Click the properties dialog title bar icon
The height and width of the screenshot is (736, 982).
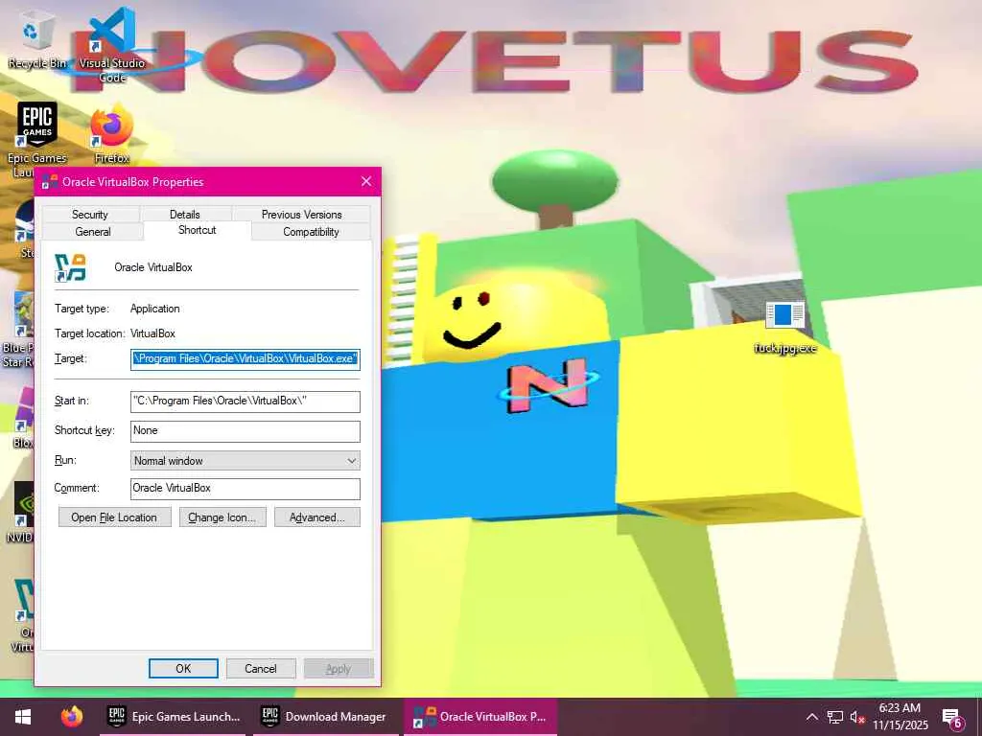50,182
